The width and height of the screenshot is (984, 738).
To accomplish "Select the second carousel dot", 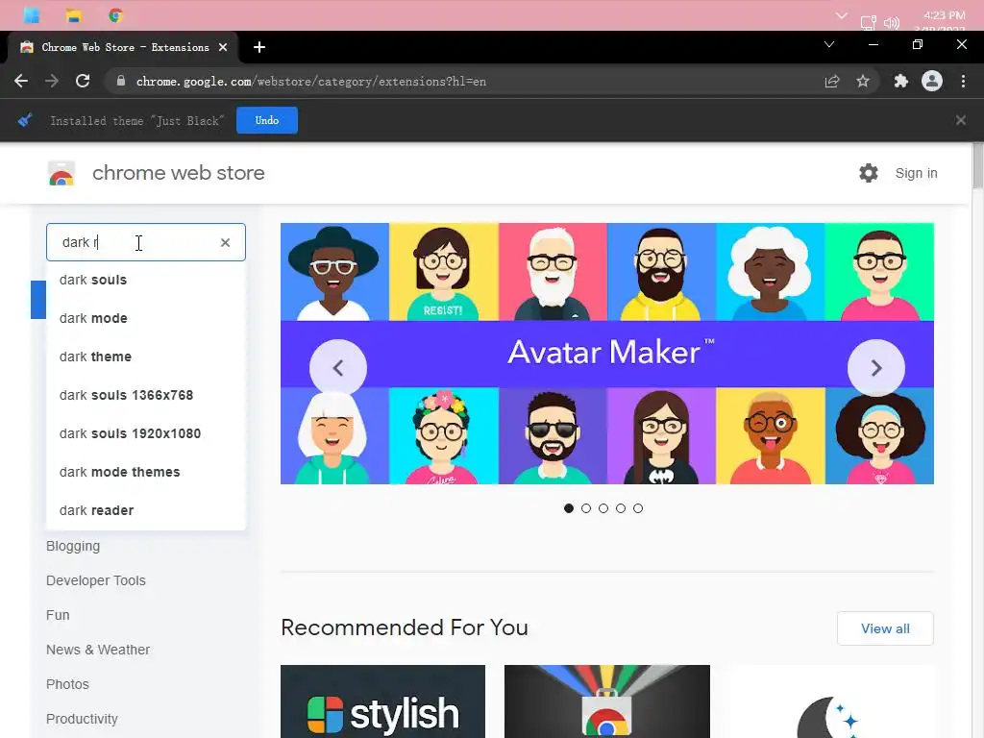I will (586, 508).
